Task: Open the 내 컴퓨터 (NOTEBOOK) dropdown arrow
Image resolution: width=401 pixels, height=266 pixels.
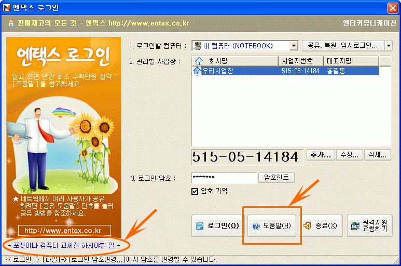Action: [294, 46]
